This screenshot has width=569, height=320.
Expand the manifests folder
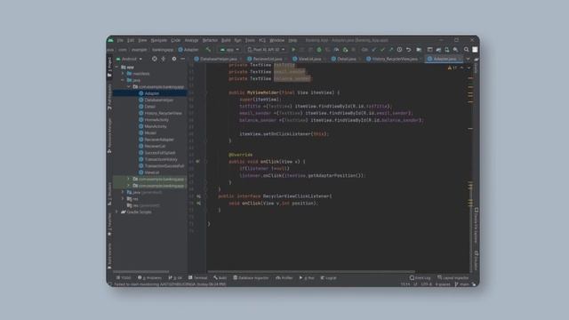[123, 74]
